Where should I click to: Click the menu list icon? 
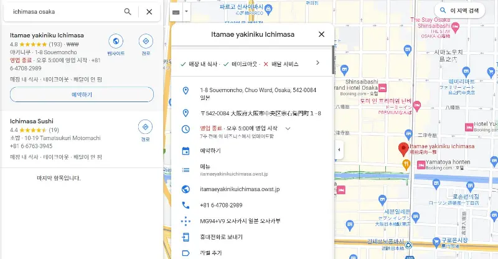186,170
